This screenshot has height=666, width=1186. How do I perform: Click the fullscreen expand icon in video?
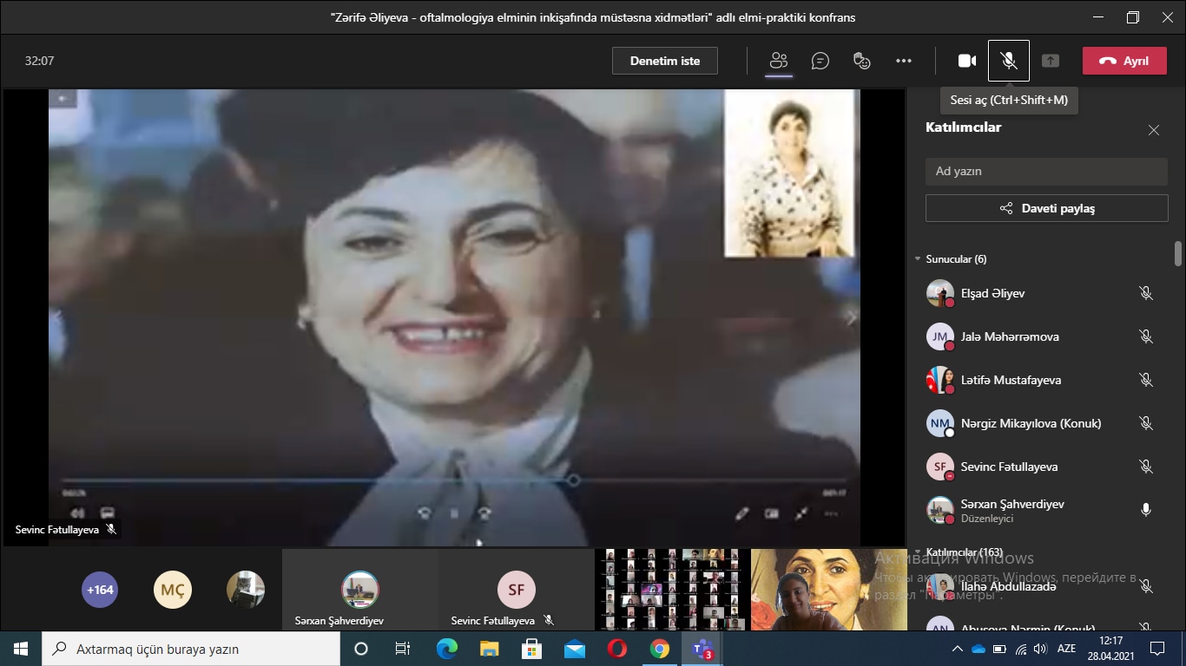(x=801, y=513)
